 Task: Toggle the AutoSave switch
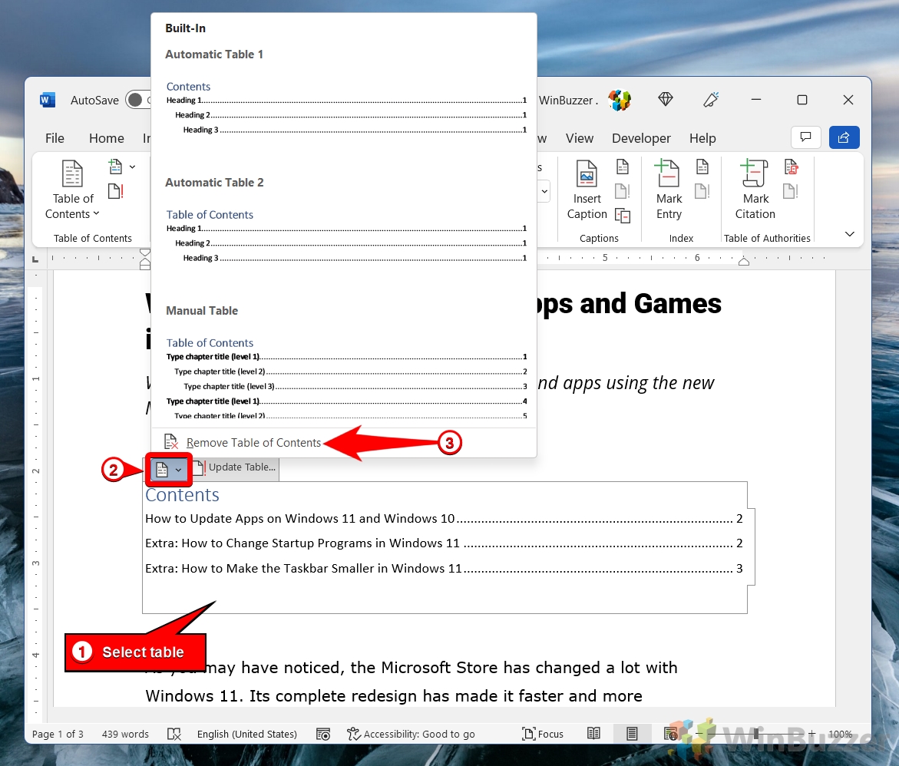click(137, 100)
